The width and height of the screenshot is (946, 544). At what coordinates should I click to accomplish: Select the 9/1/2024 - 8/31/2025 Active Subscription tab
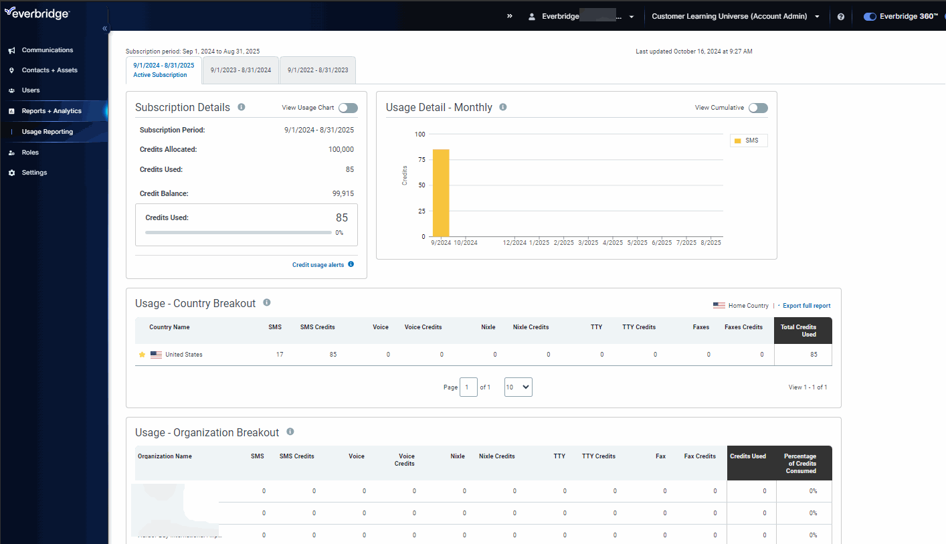[164, 70]
